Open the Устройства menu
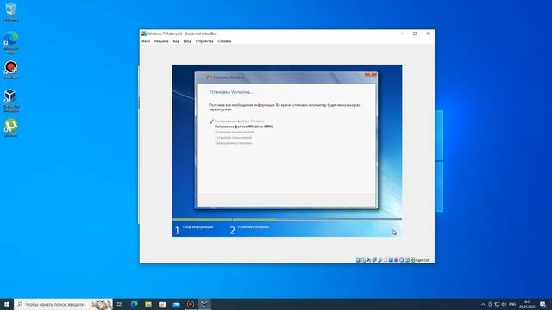Viewport: 552px width, 310px height. point(204,41)
